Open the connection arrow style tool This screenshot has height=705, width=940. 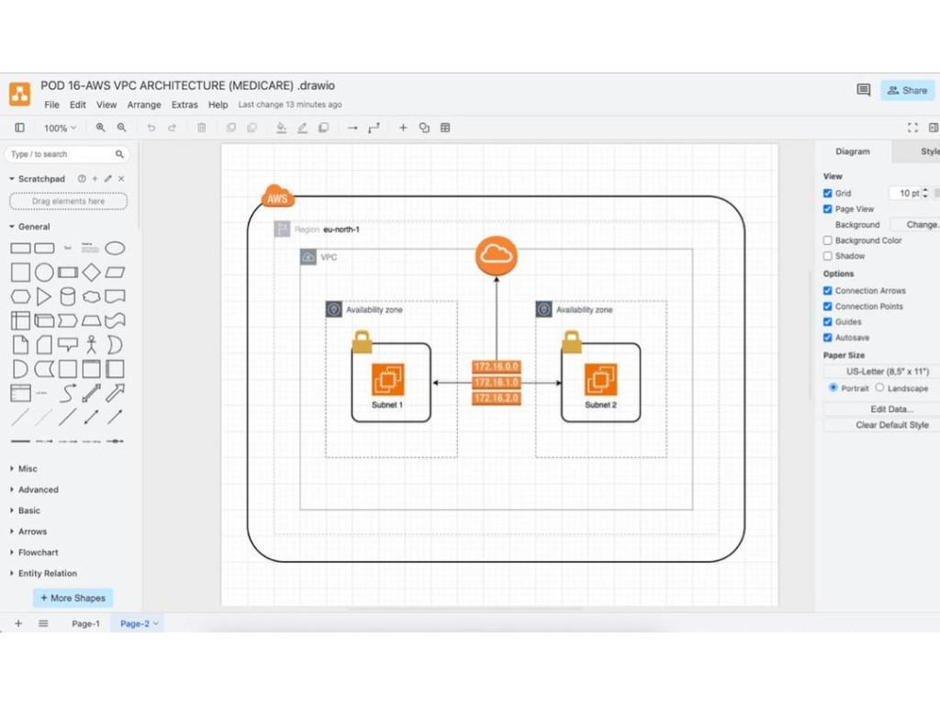click(352, 128)
